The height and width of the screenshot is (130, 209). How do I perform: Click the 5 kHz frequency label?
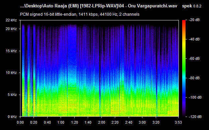(x=12, y=95)
